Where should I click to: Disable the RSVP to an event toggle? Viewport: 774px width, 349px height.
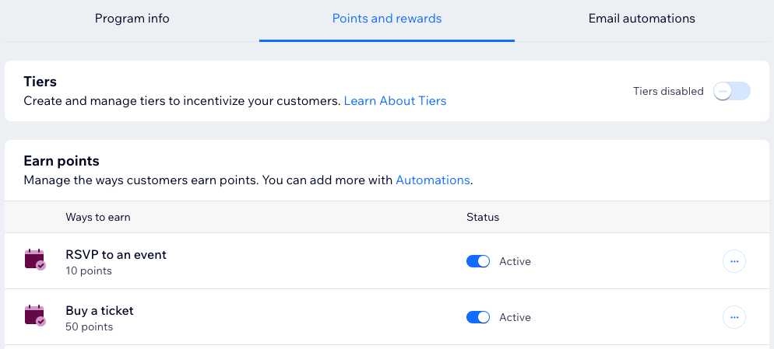(x=478, y=261)
